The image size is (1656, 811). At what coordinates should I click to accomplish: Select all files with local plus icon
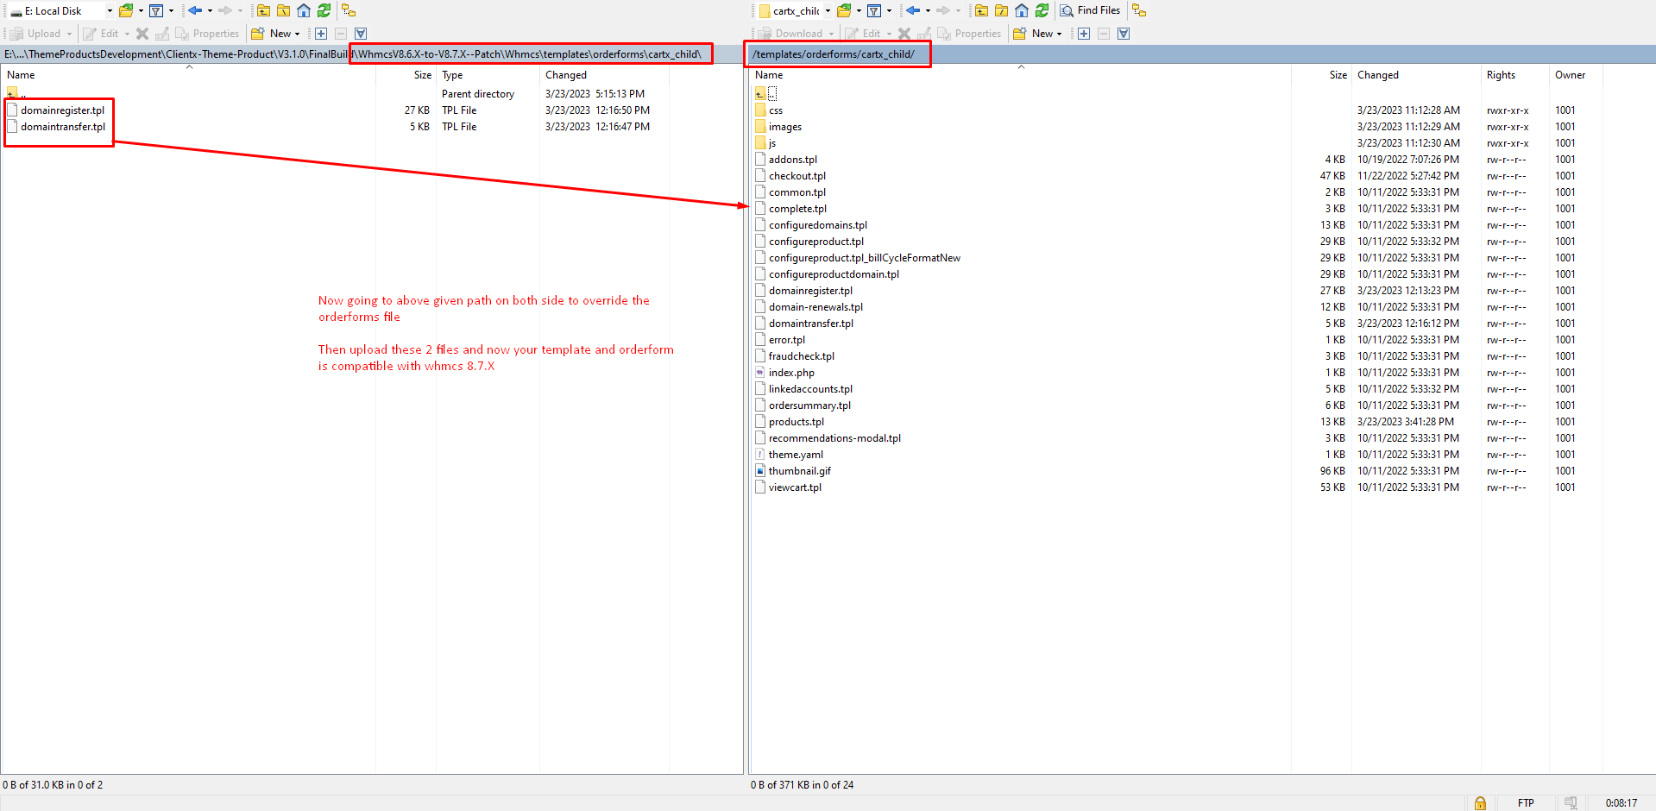pyautogui.click(x=321, y=34)
